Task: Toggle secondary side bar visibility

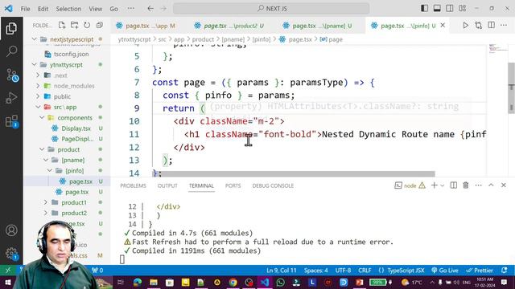Action: (x=450, y=8)
